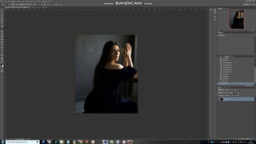Screen dimensions: 256x144
Task: Enable airbrush-style build-up in options bar
Action: [57, 4]
